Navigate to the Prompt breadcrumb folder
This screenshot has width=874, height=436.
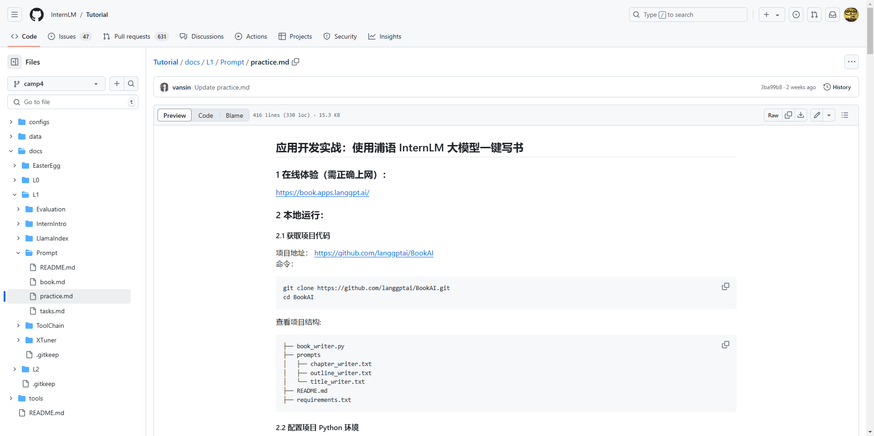pyautogui.click(x=232, y=62)
